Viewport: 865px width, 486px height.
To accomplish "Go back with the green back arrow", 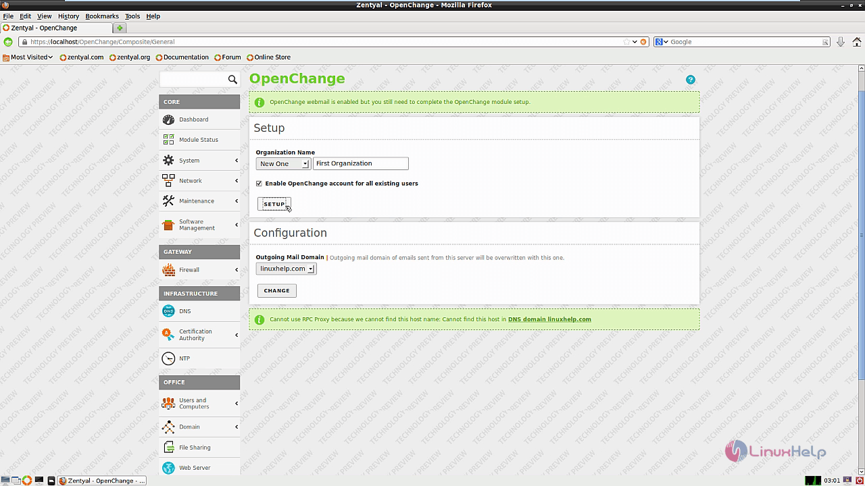I will (x=8, y=42).
